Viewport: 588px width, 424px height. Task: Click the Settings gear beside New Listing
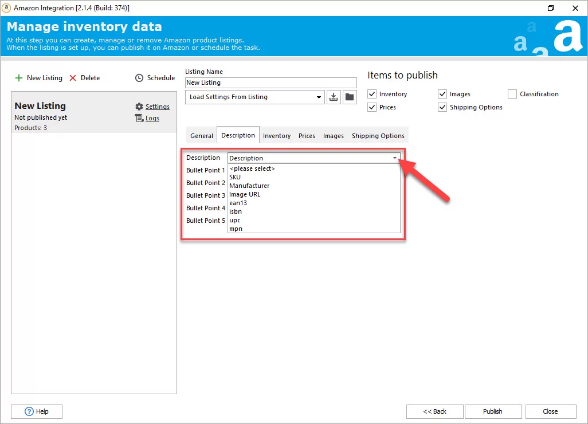(139, 107)
